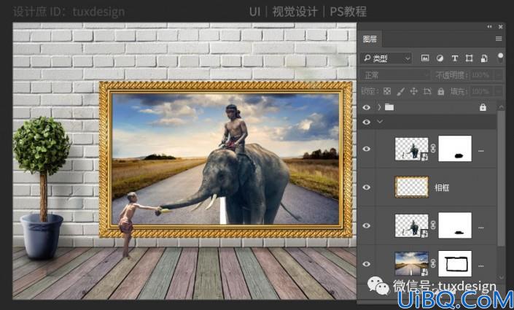Hide lower elephant layer below 相框
This screenshot has height=310, width=514.
click(x=367, y=225)
